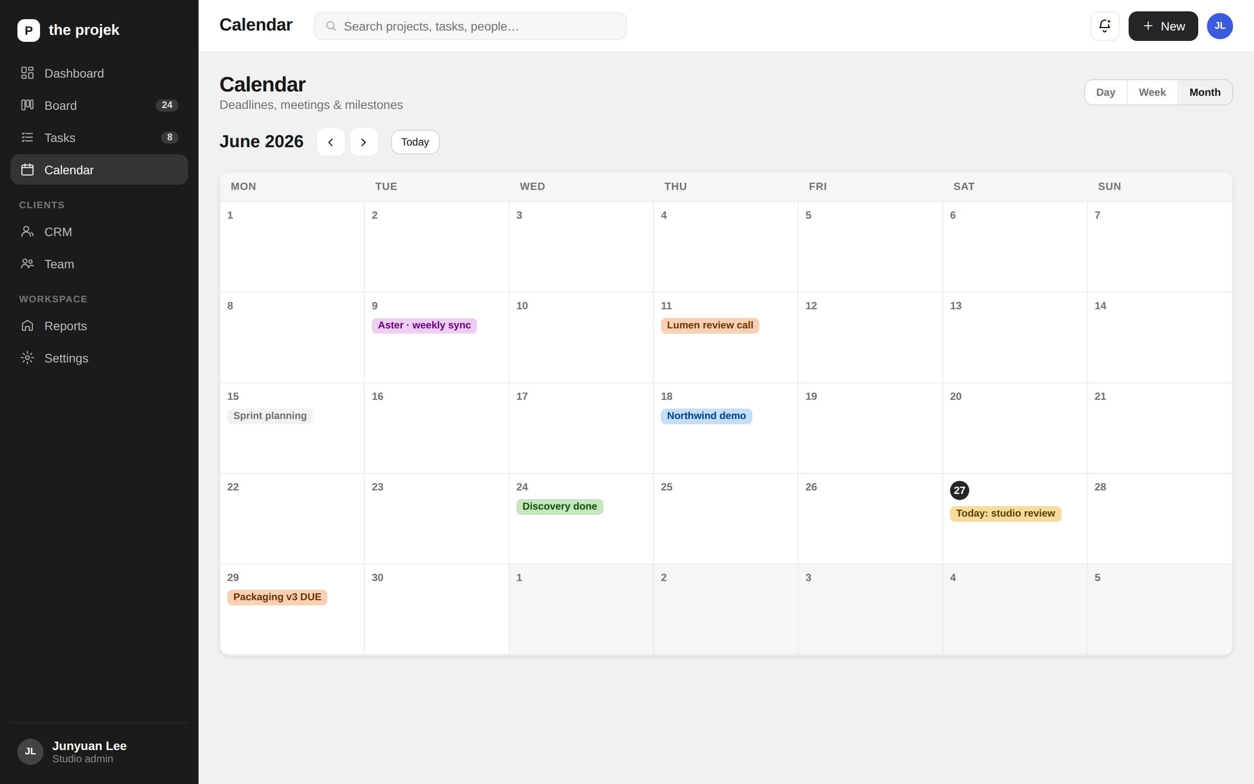Screen dimensions: 1254x784
Task: Open Junyuan Lee profile in sidebar footer
Action: coord(99,751)
